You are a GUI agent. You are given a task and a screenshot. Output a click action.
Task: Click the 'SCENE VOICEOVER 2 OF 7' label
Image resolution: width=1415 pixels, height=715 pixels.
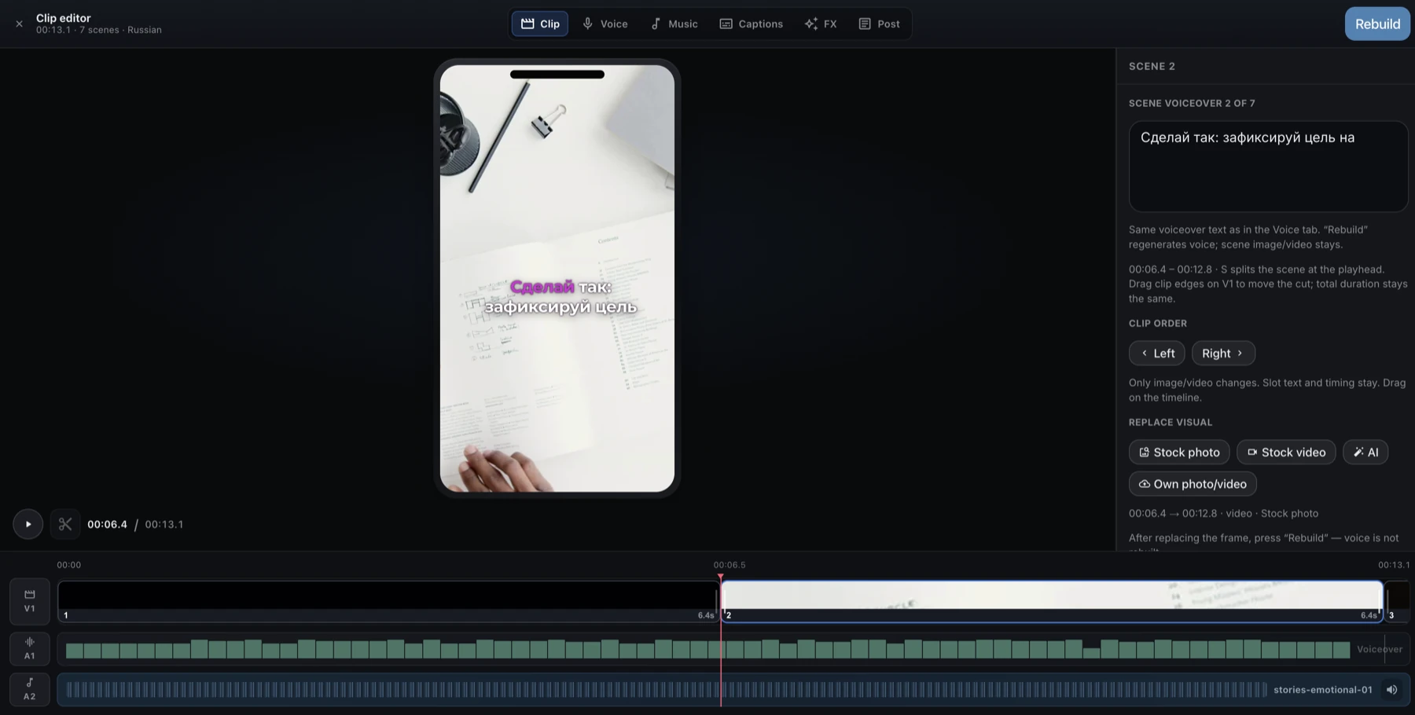[1192, 103]
